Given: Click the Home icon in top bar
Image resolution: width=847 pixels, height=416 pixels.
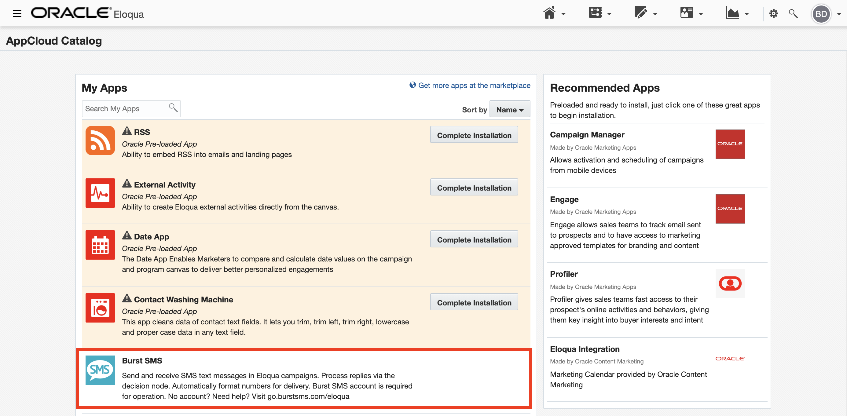Looking at the screenshot, I should [549, 13].
